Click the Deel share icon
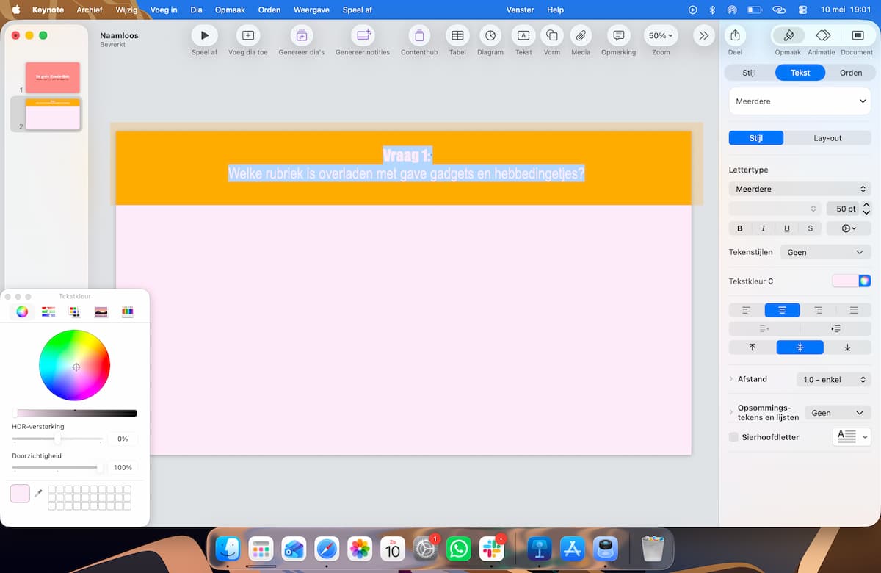 735,35
